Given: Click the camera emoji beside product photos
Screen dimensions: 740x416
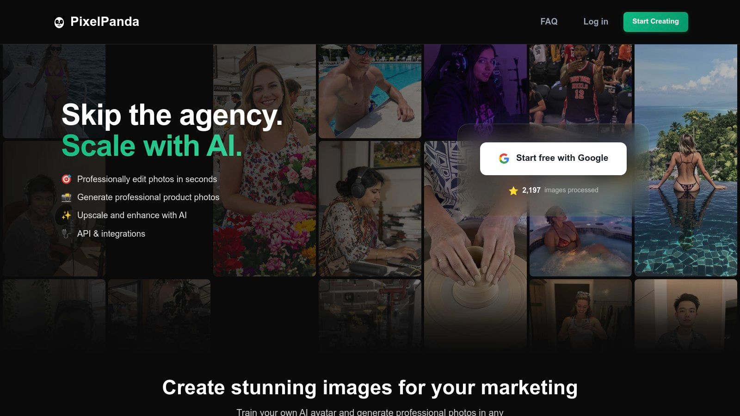Looking at the screenshot, I should pyautogui.click(x=67, y=197).
